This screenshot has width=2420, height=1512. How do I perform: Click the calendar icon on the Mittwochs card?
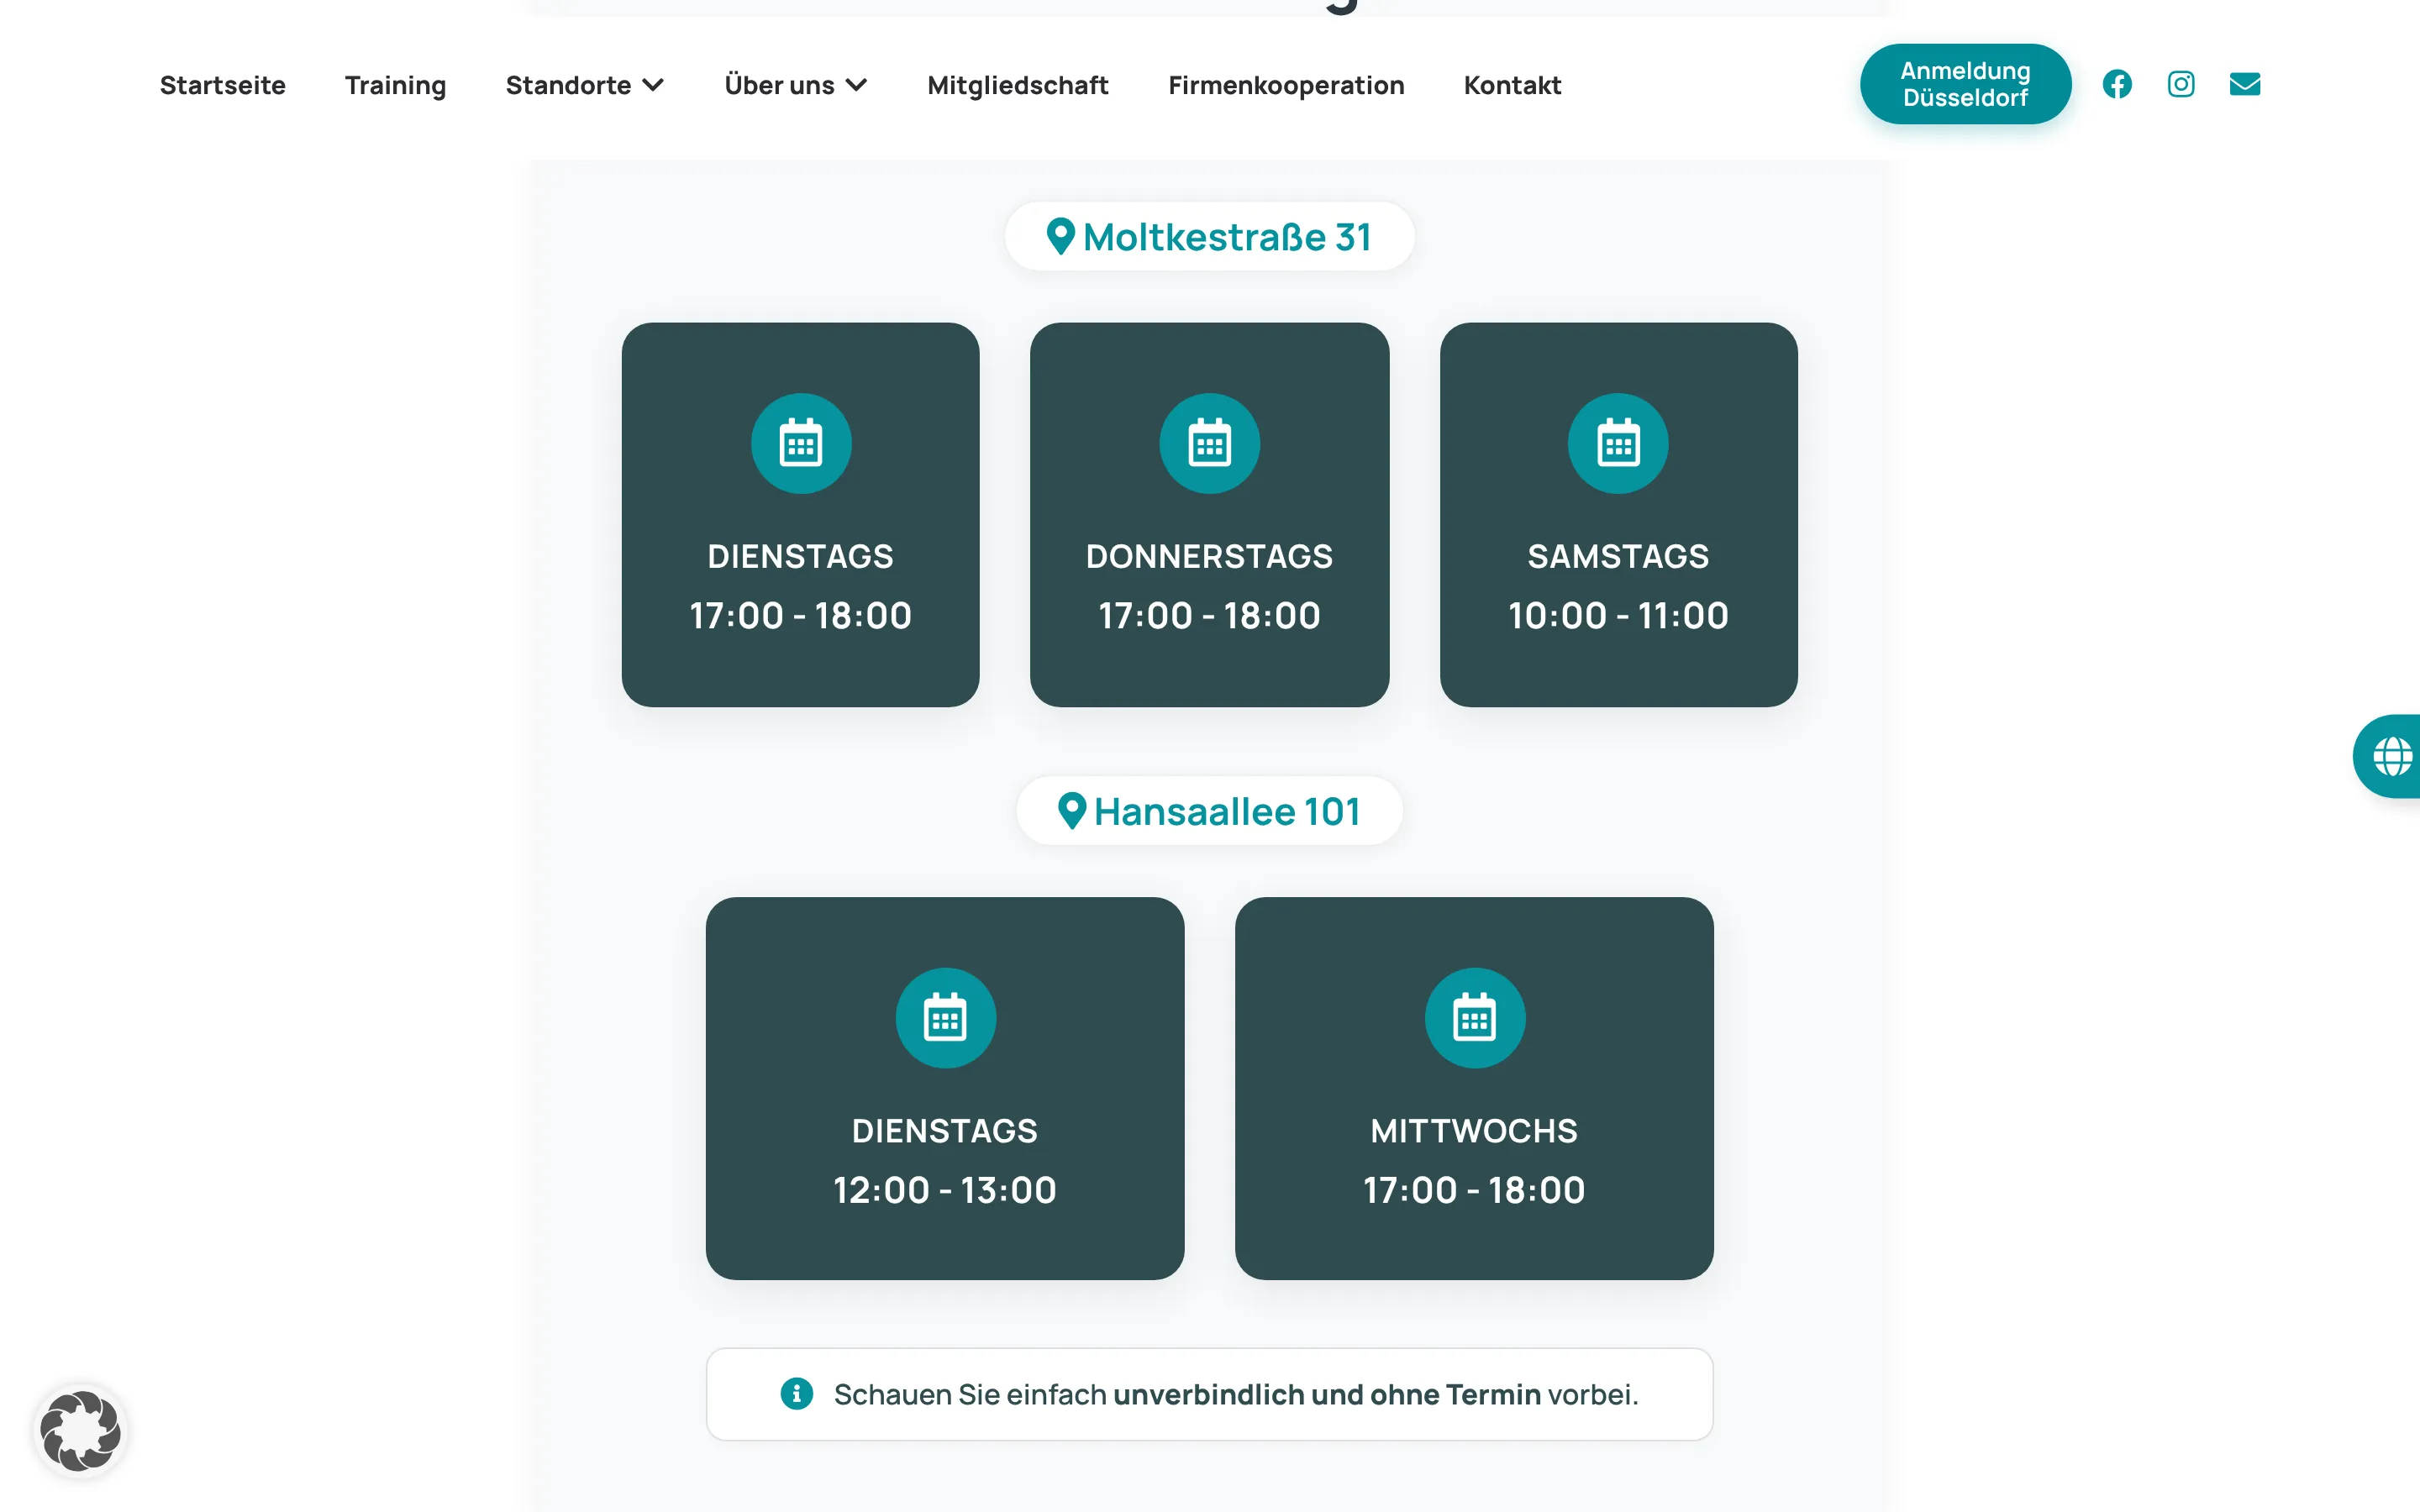coord(1474,1018)
